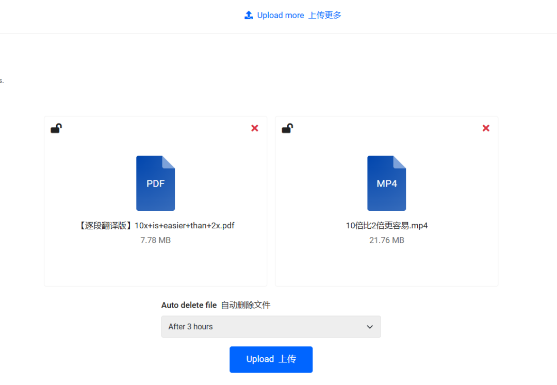Click the blue PDF file type icon
The image size is (557, 385).
tap(155, 183)
